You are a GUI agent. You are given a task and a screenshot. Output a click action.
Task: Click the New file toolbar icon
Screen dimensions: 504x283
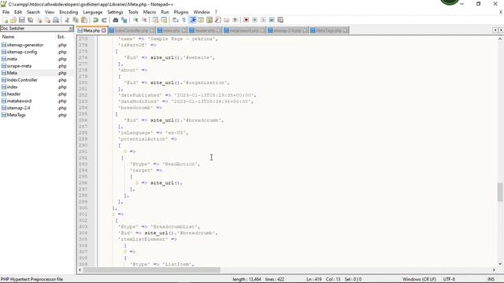5,20
